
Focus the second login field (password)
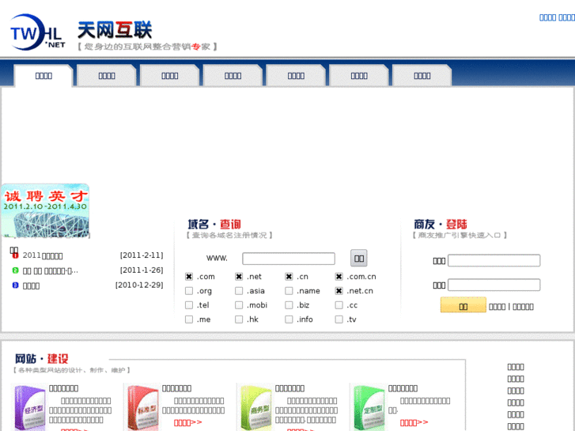[x=494, y=285]
